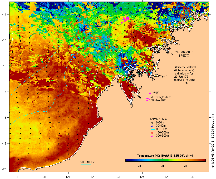Screen dimensions: 216x179
Task: Click the cyan 80-150m legend arrow
Action: point(153,130)
